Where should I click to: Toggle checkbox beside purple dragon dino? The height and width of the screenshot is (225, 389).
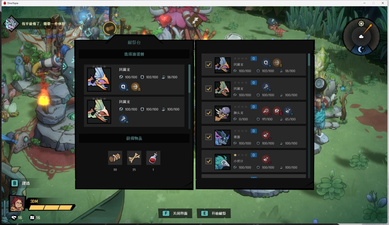209,137
